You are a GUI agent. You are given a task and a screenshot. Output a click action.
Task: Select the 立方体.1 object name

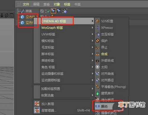click(x=32, y=17)
